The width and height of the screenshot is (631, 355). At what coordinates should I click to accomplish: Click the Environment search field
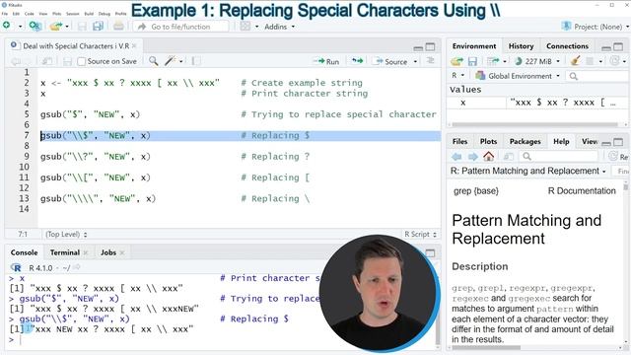pyautogui.click(x=597, y=76)
